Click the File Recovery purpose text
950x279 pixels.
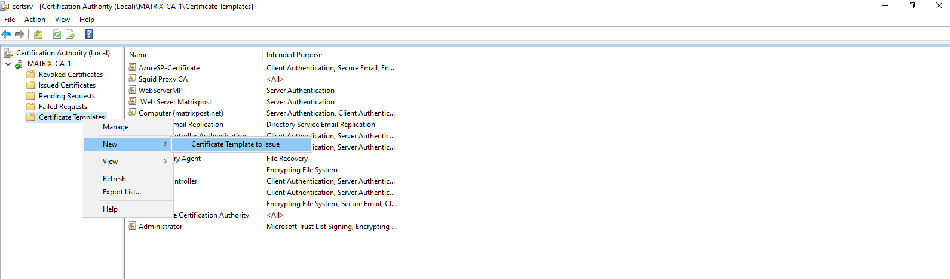click(287, 159)
